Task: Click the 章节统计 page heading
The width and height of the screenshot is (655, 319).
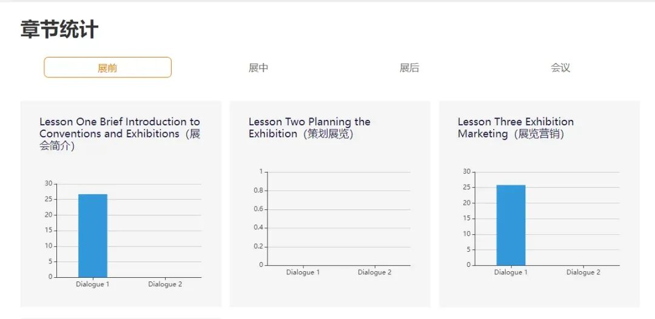Action: (59, 29)
